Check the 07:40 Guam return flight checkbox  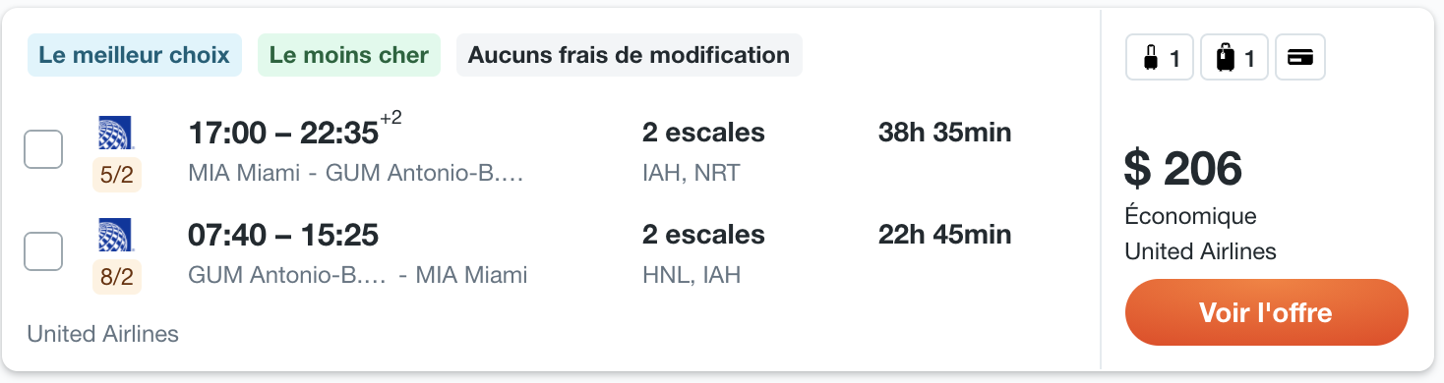43,251
